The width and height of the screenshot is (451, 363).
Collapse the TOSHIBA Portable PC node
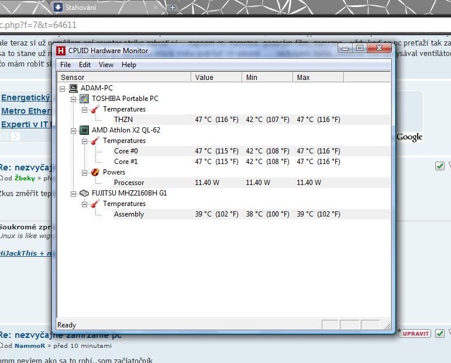[74, 99]
